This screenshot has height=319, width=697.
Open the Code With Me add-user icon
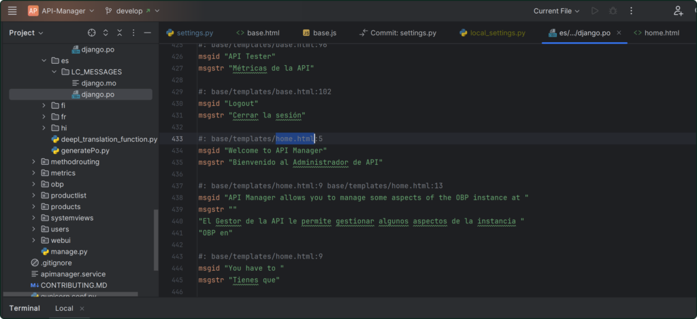678,11
